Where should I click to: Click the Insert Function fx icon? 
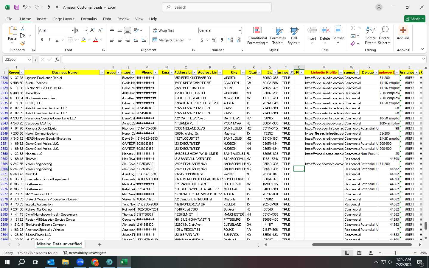pos(57,59)
